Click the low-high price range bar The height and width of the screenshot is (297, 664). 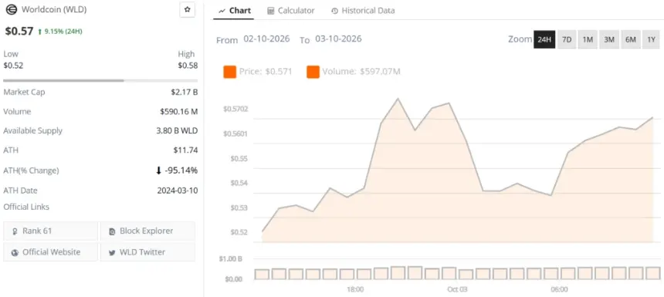[100, 80]
